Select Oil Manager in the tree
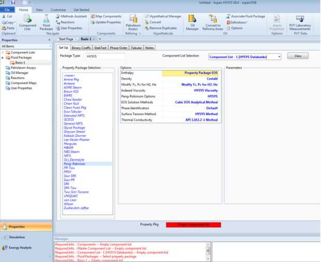This screenshot has height=262, width=321. [20, 73]
